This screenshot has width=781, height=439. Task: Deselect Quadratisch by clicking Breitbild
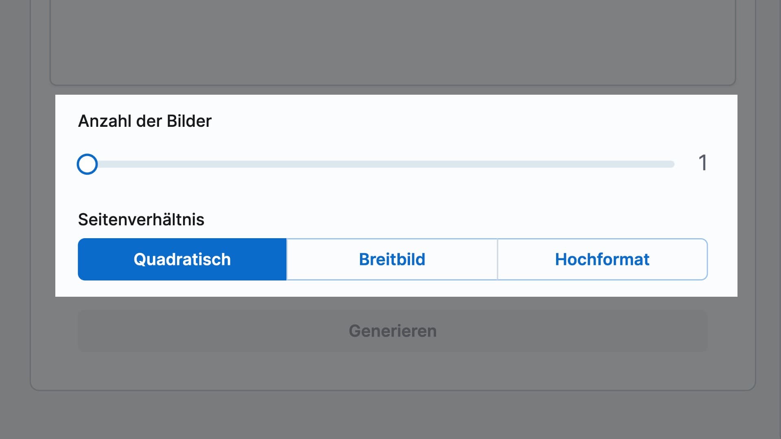tap(392, 259)
